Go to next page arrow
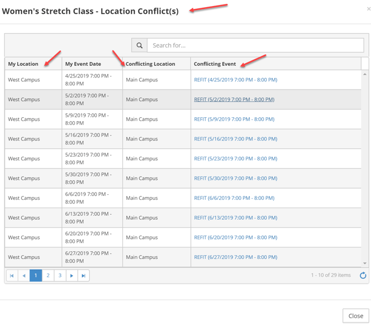The image size is (371, 327). [x=72, y=276]
